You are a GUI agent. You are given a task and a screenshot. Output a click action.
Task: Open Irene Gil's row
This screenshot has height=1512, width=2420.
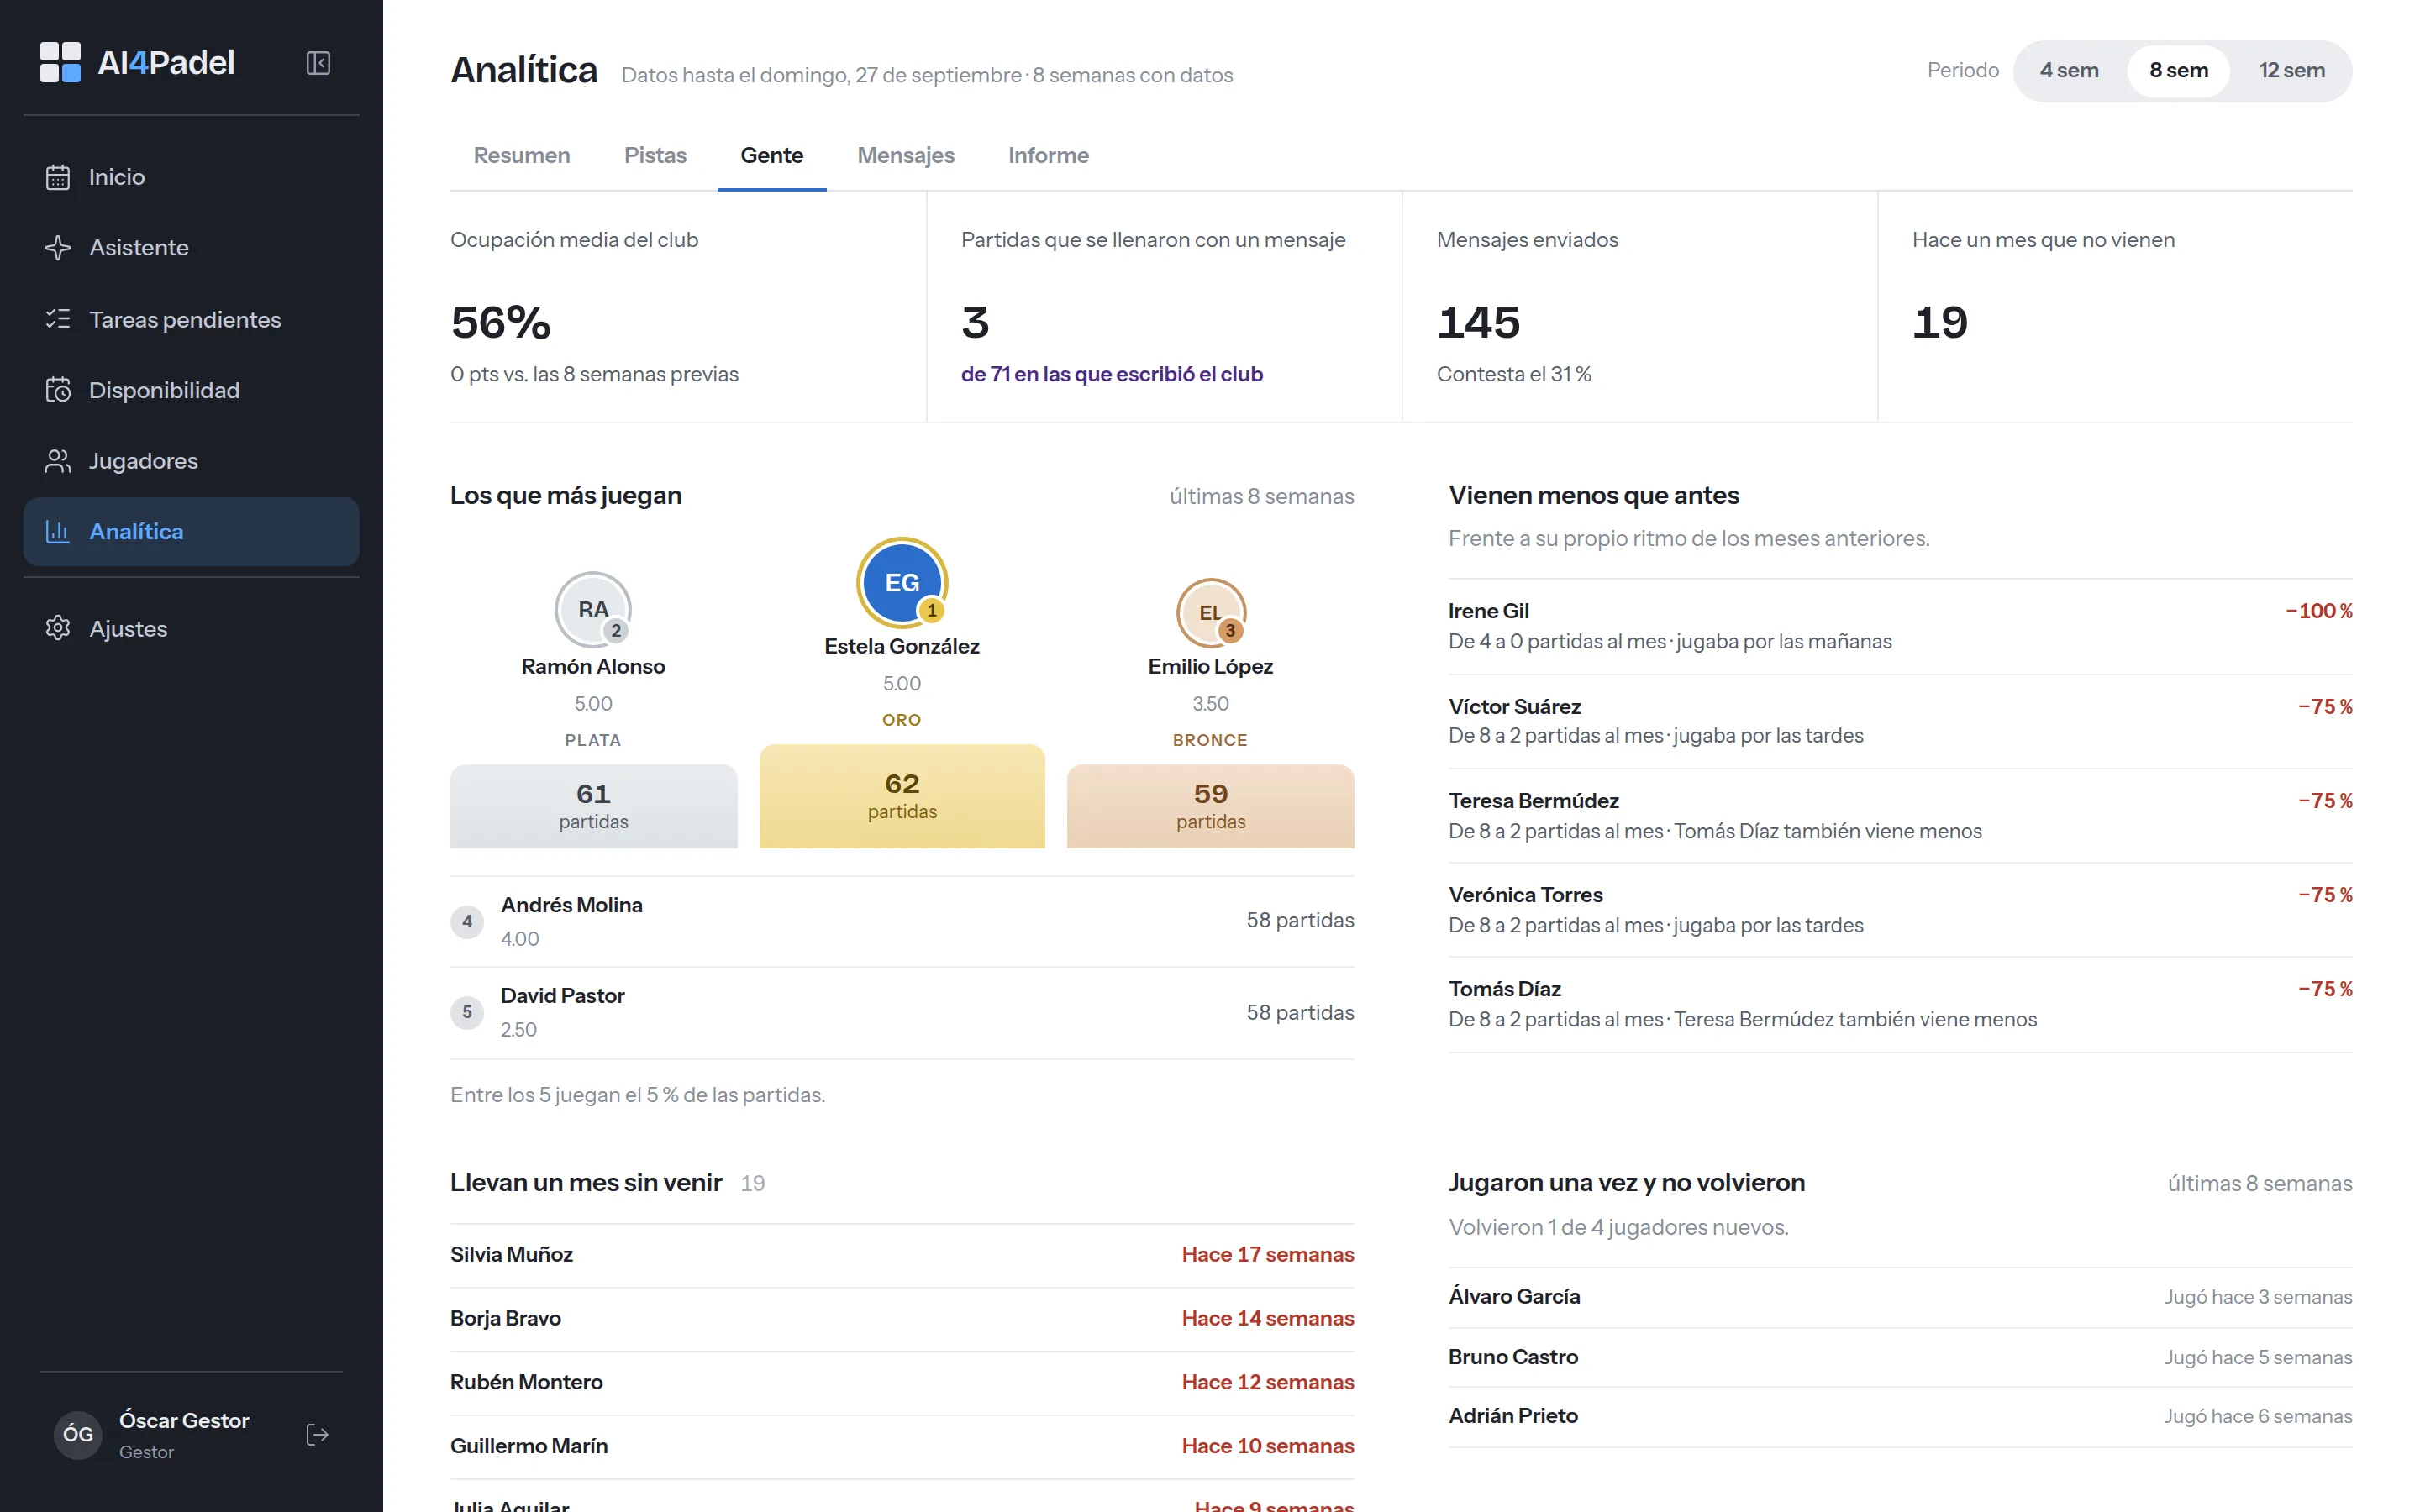point(1900,626)
